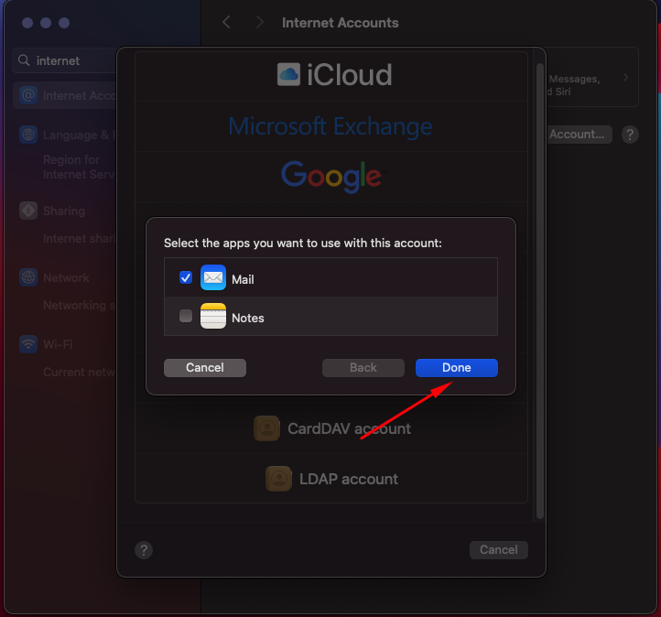Open help for the provider sheet
The height and width of the screenshot is (617, 661).
click(144, 550)
